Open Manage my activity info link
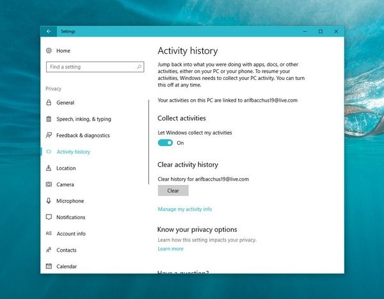 (184, 209)
